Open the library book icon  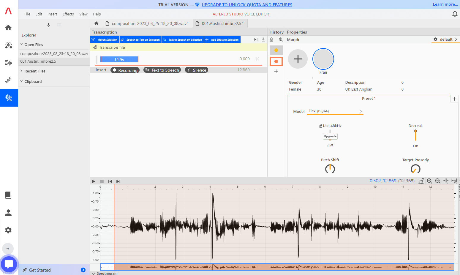(x=8, y=195)
